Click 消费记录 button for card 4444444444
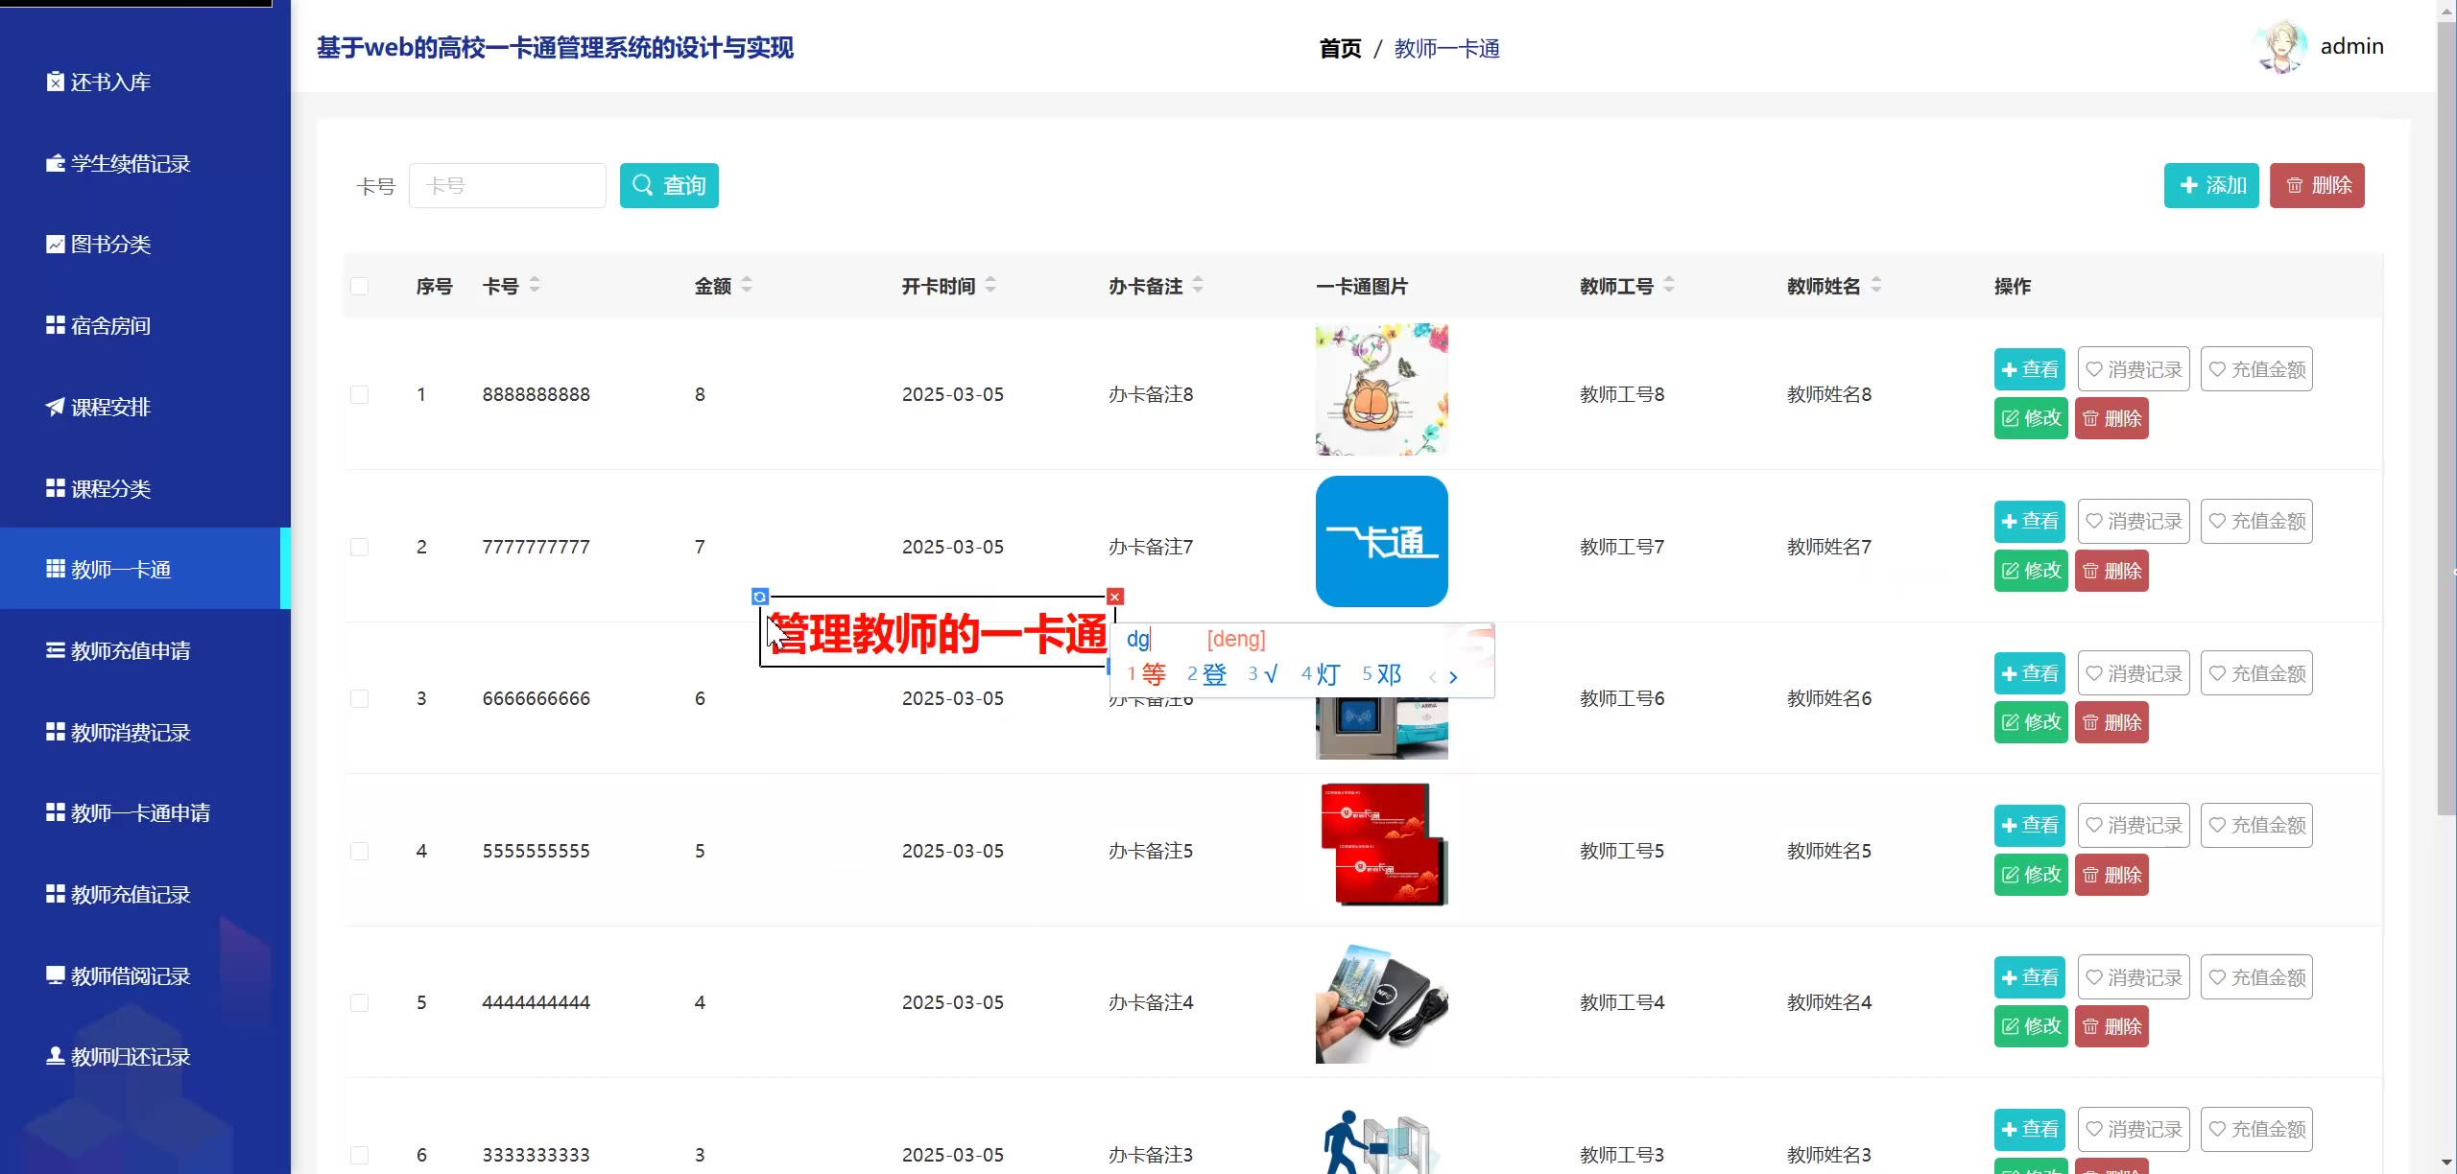 [x=2134, y=977]
